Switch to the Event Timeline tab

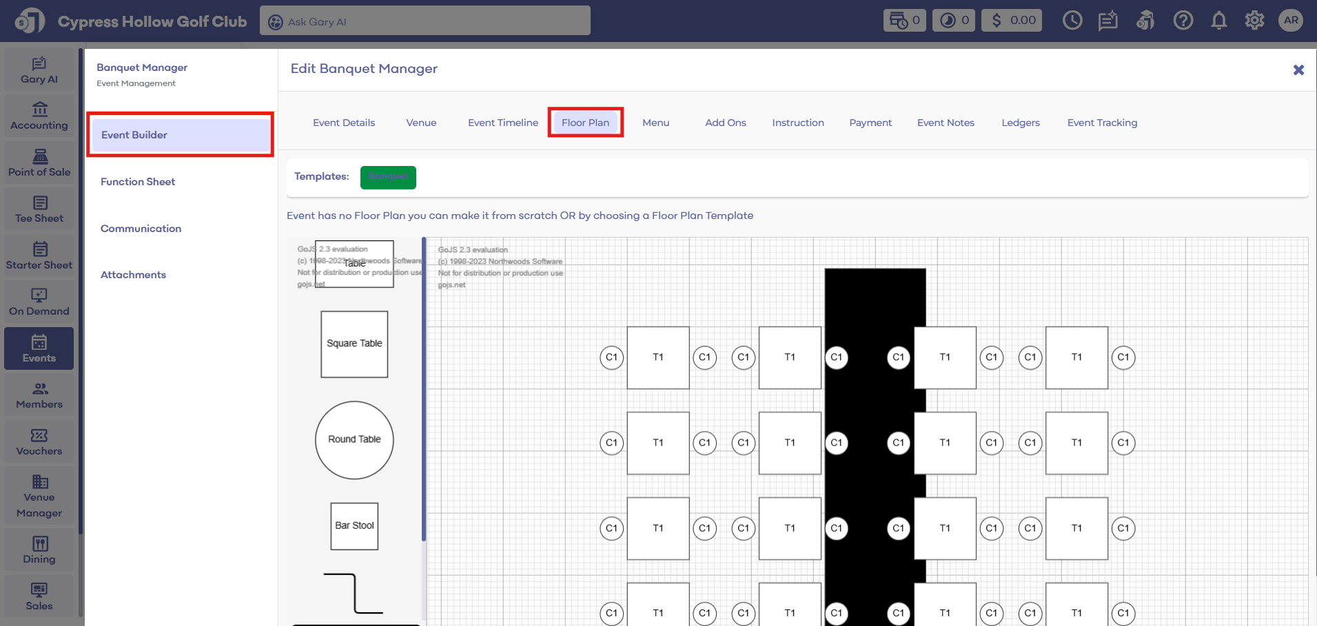(x=502, y=123)
